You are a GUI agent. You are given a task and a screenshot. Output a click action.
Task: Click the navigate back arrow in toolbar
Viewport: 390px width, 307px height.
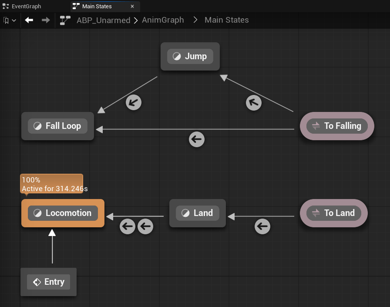29,20
